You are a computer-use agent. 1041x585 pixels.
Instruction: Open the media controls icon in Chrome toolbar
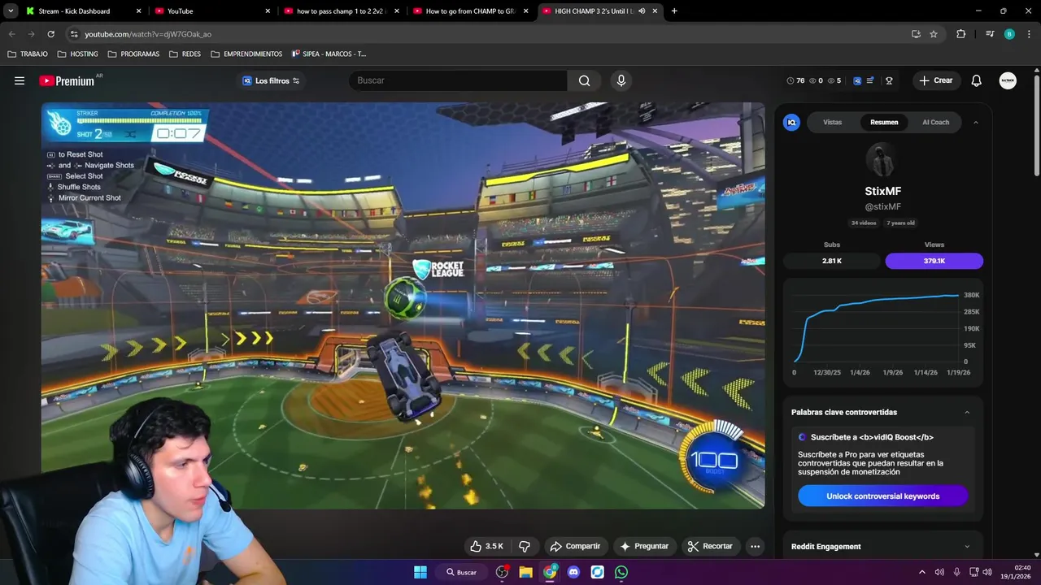pos(990,34)
